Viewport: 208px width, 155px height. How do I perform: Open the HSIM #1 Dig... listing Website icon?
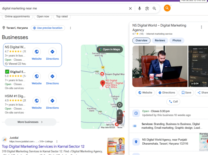pyautogui.click(x=37, y=101)
